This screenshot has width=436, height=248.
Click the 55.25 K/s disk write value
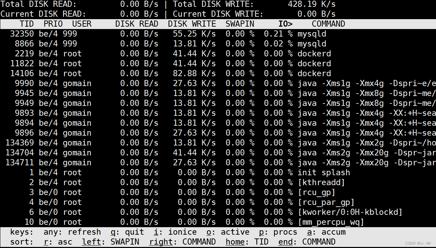click(194, 34)
